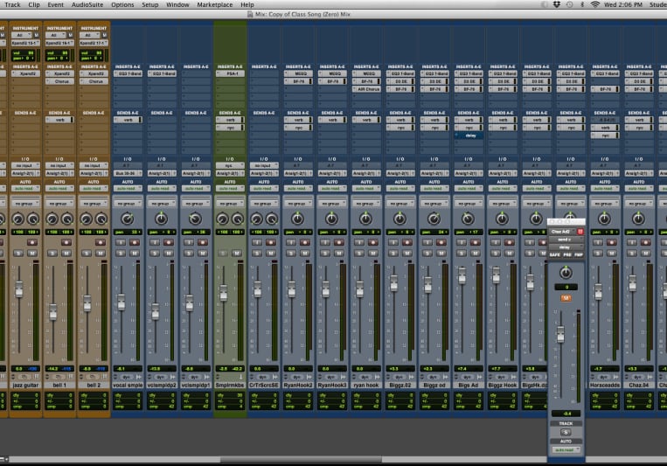Viewport: 667px width, 466px height.
Task: Open automation mode selector on Biggz.02 track
Action: pyautogui.click(x=400, y=188)
